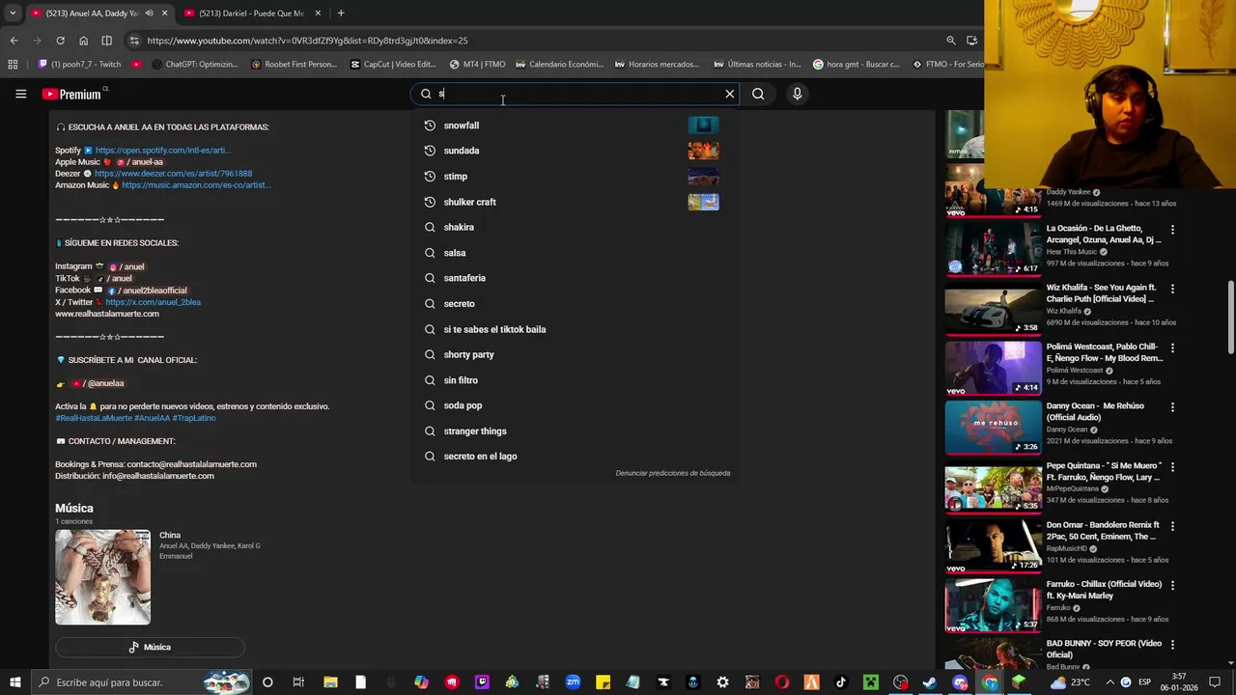This screenshot has width=1236, height=695.
Task: Open the China song album cover
Action: tap(102, 577)
